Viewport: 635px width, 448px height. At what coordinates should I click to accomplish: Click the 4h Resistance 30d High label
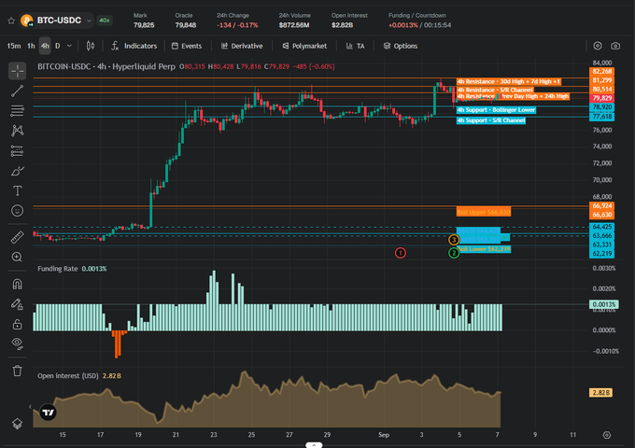(509, 82)
